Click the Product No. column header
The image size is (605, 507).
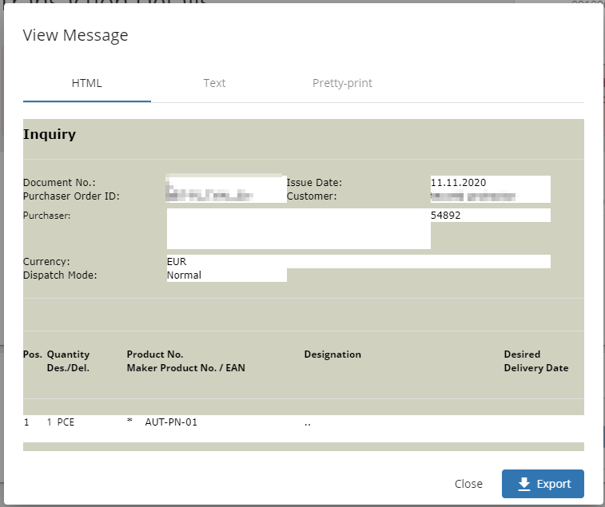[155, 355]
